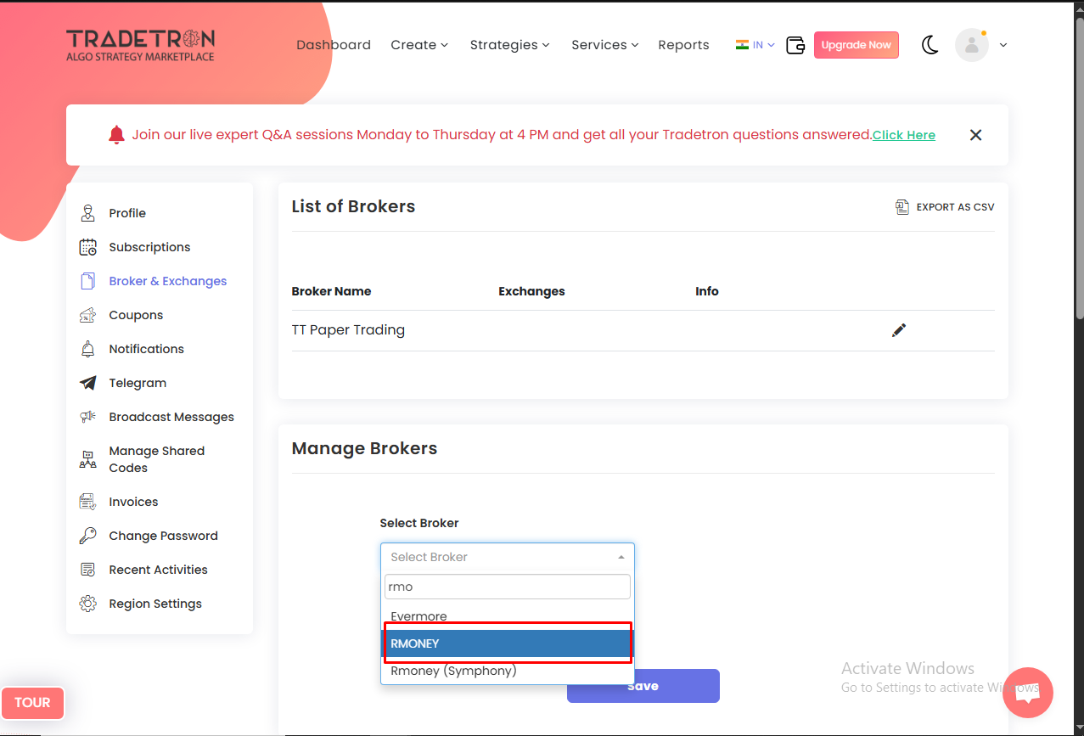Open the IN country selector

pos(755,45)
